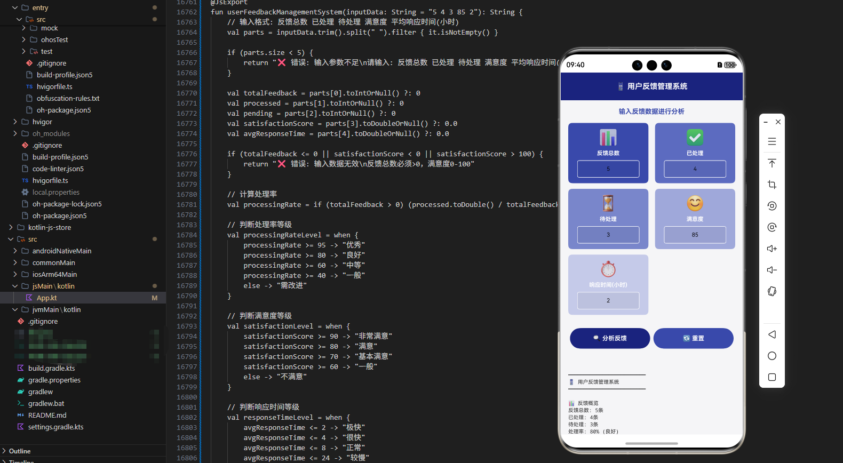Click the TS icon of entry hvigorfile.ts
843x463 pixels.
click(29, 86)
